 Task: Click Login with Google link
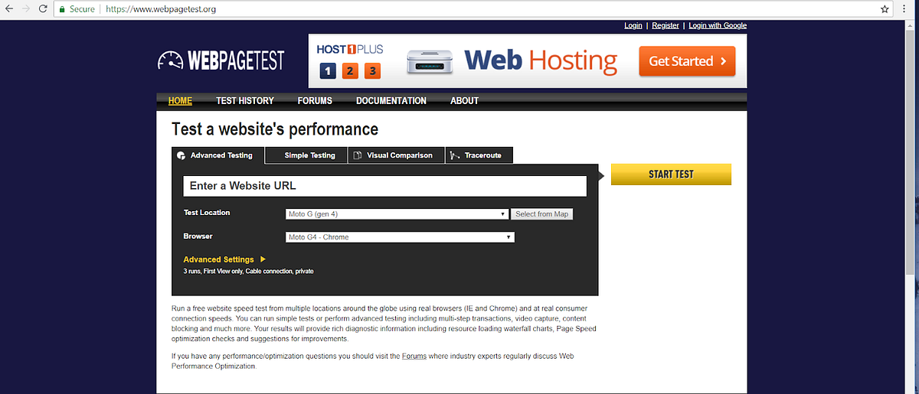coord(718,25)
